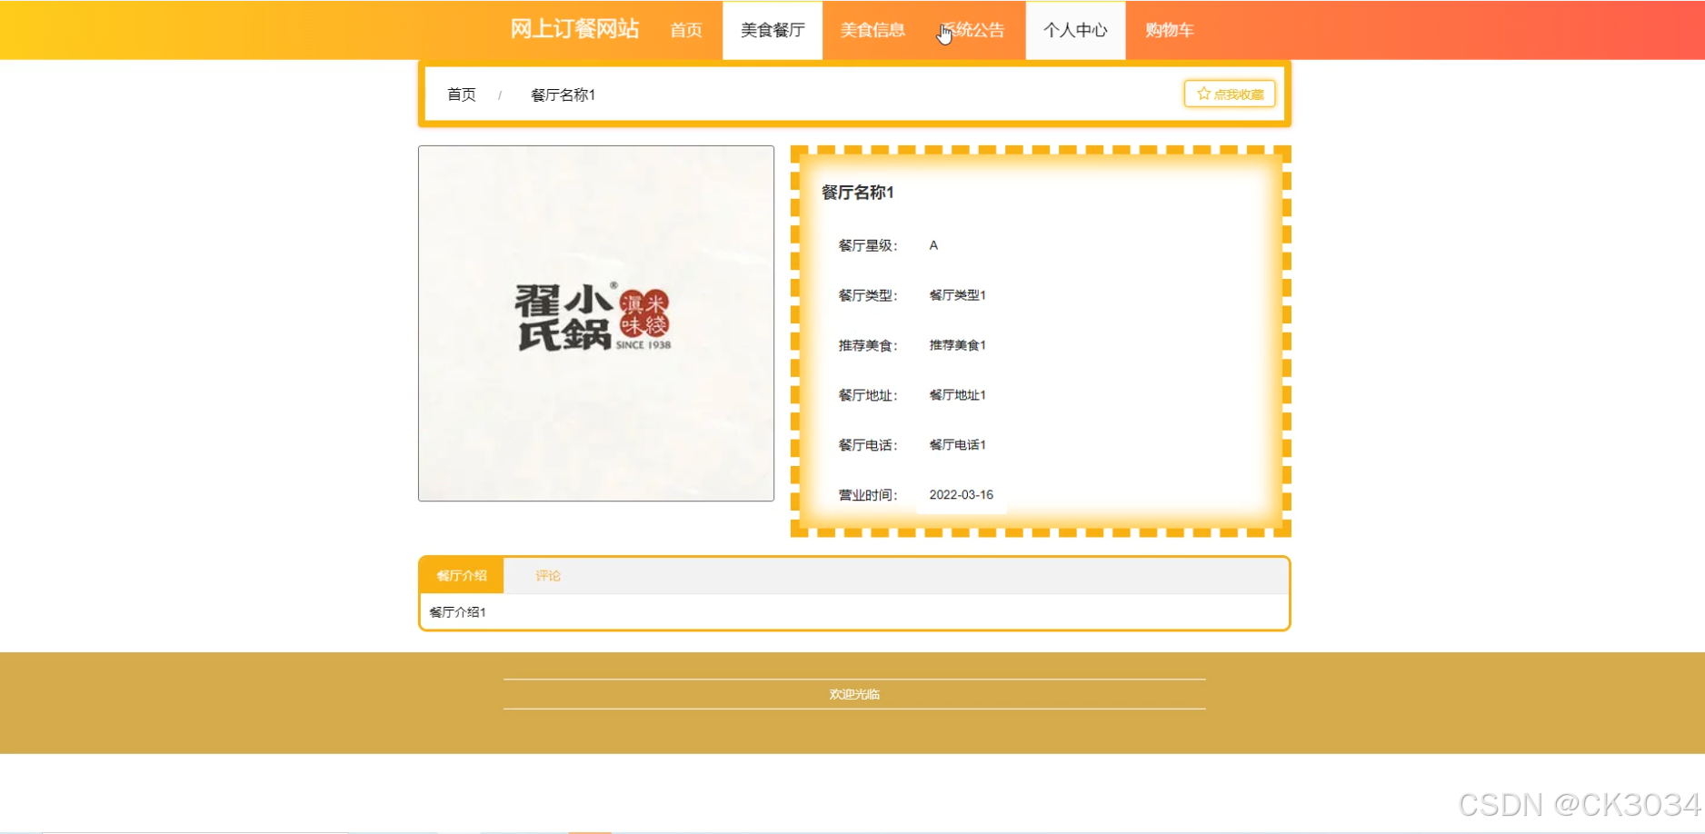Viewport: 1705px width, 834px height.
Task: Click the 餐厅介绍1 description text
Action: tap(457, 612)
